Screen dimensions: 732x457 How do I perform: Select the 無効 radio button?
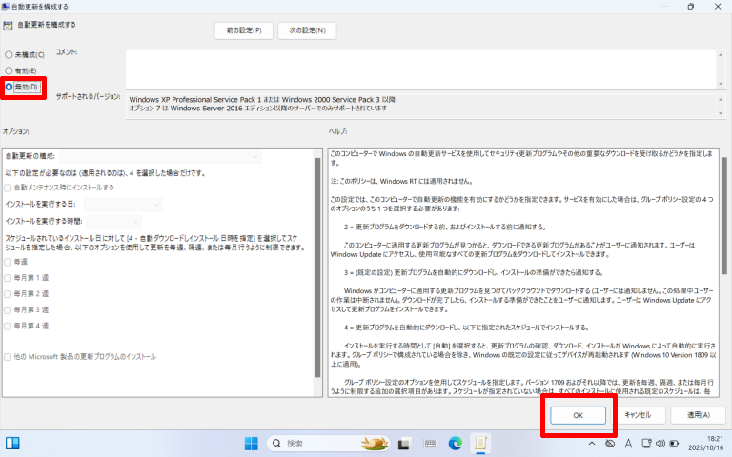click(10, 87)
